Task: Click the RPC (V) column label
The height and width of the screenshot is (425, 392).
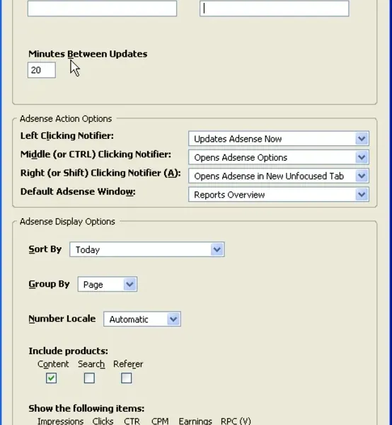Action: pos(236,421)
